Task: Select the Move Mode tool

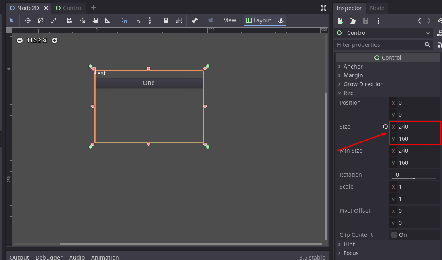Action: pos(27,20)
